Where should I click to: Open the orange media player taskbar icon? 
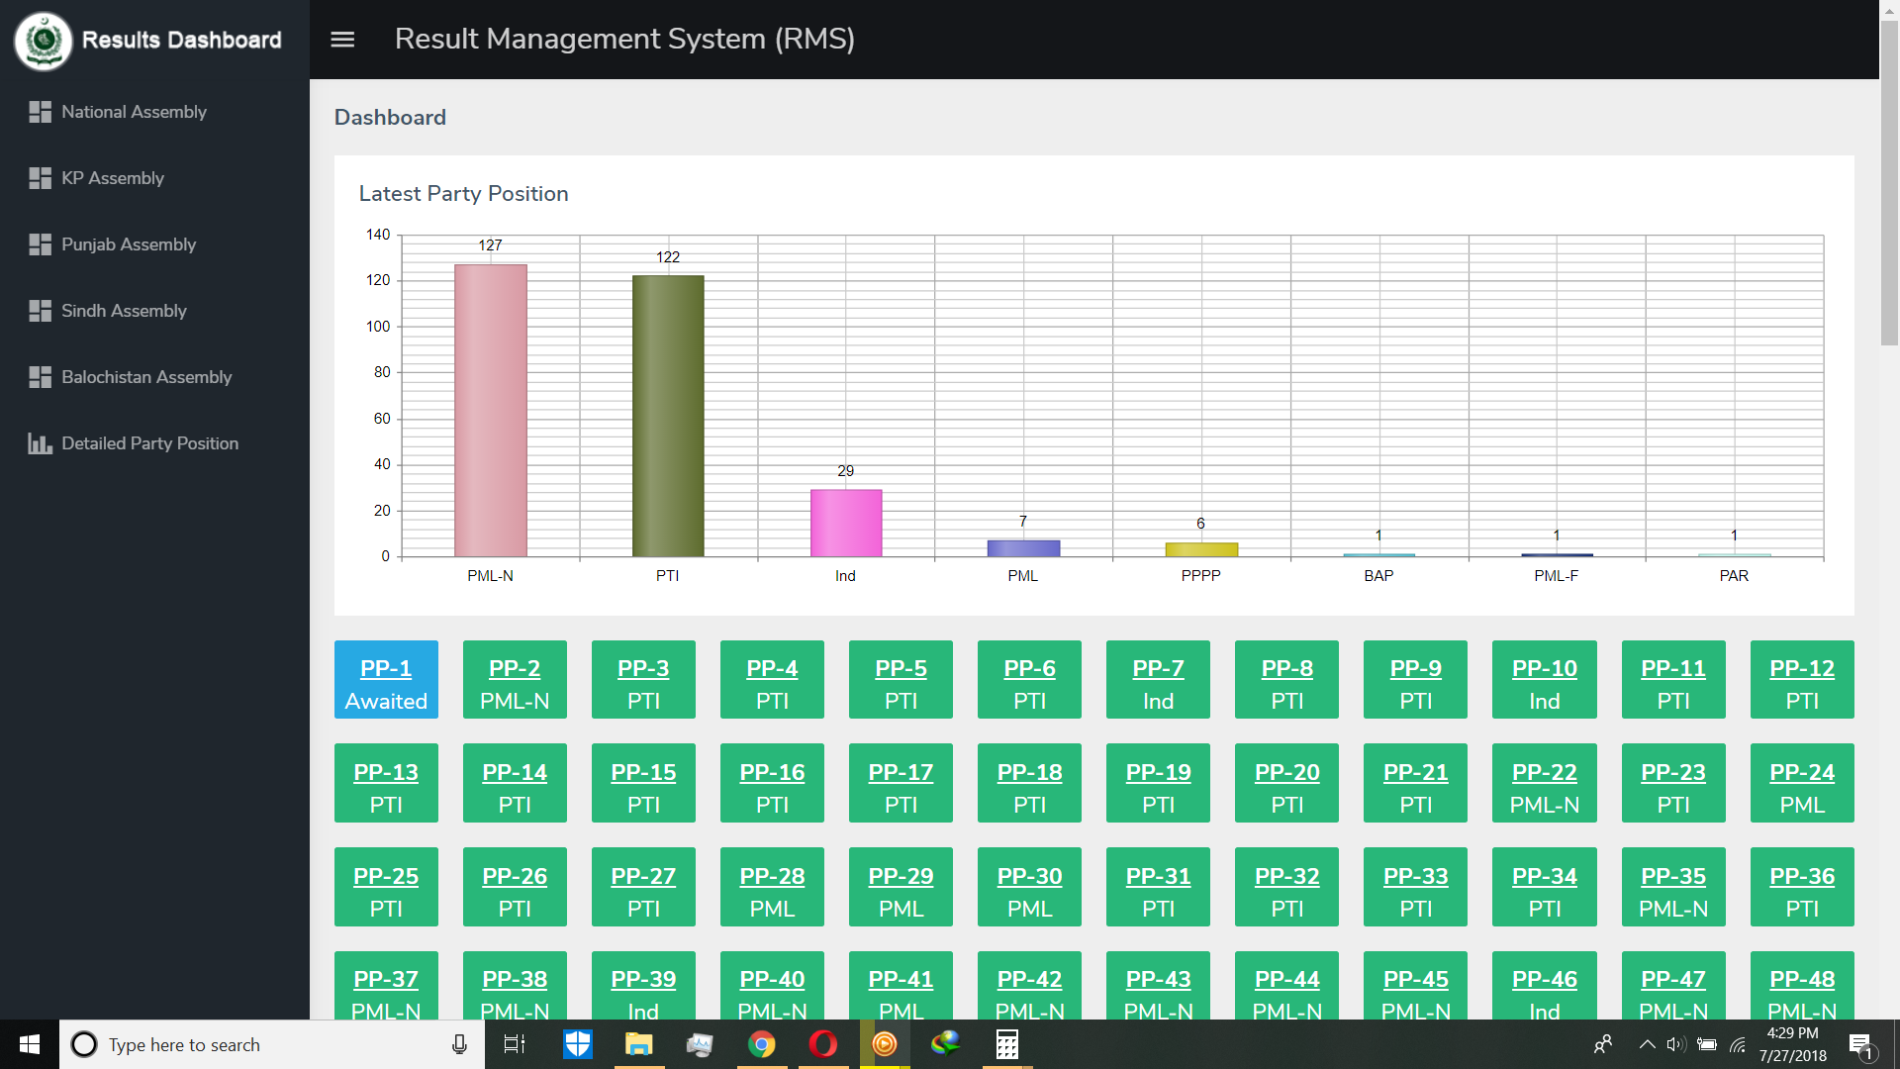point(885,1044)
